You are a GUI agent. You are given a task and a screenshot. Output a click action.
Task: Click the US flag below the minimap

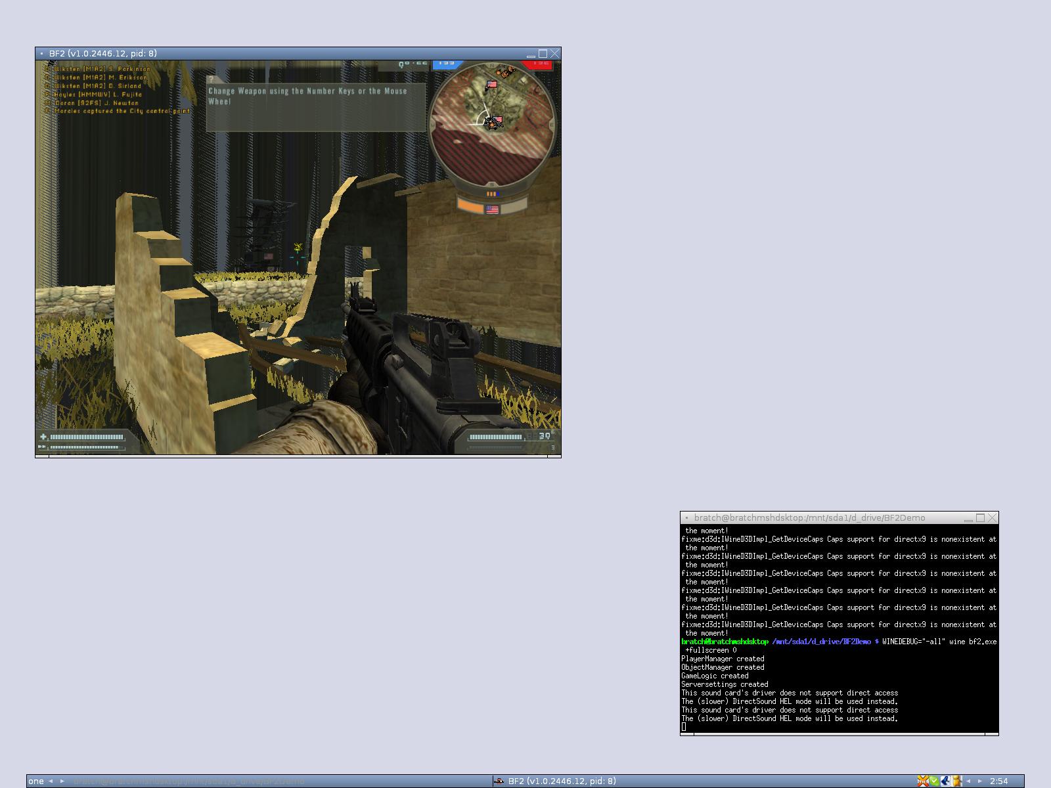pos(492,209)
